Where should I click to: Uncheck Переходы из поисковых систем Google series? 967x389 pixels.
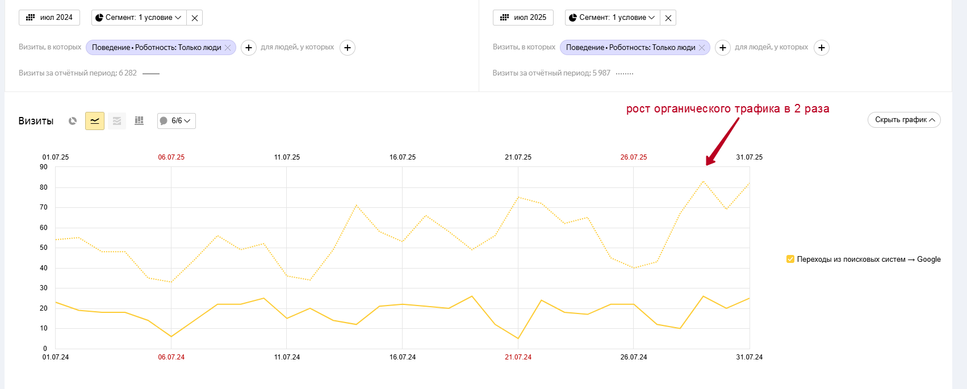coord(790,260)
